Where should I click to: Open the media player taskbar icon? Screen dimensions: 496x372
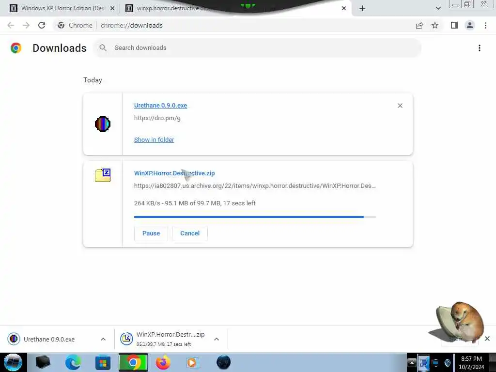click(x=192, y=362)
